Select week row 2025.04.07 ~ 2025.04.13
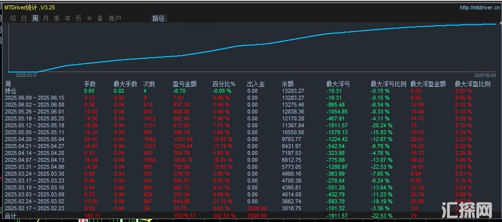The image size is (502, 222). coord(35,160)
